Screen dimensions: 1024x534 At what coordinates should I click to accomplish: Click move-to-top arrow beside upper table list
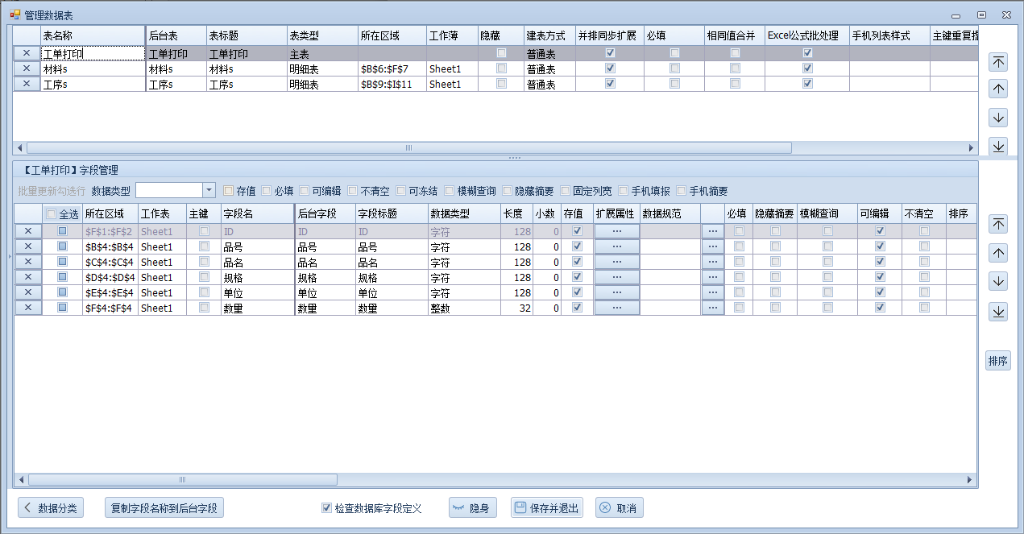pyautogui.click(x=998, y=62)
